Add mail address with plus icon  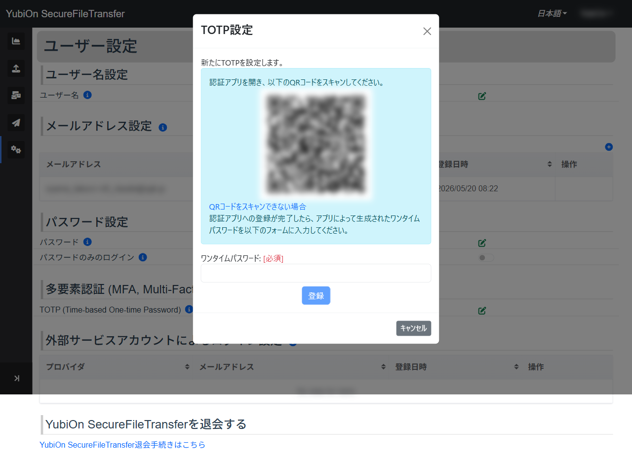(x=609, y=147)
